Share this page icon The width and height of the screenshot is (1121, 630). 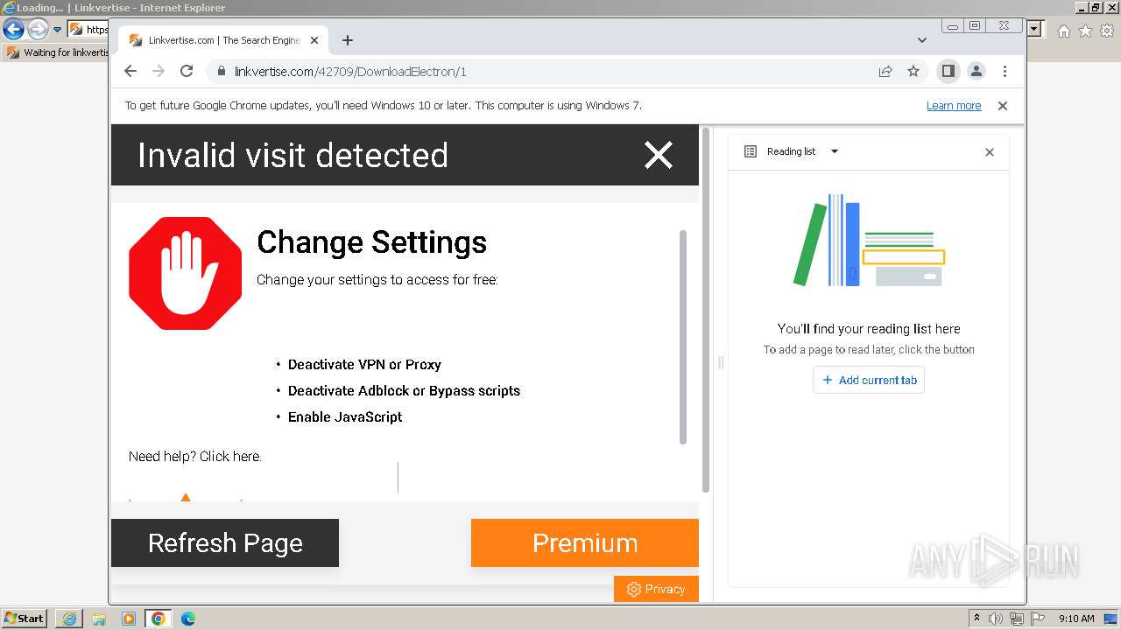(x=885, y=72)
